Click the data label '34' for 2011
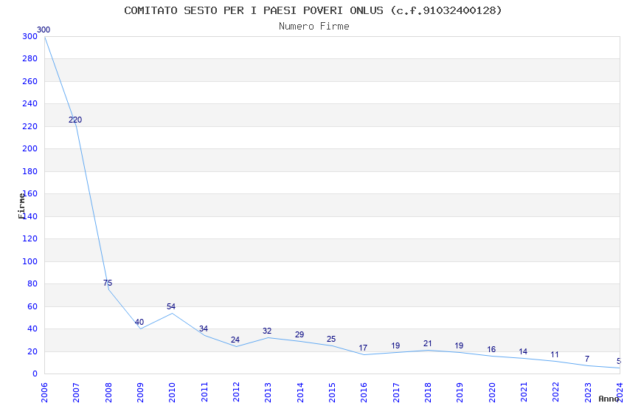Viewport: 627px width, 406px height. coord(204,328)
